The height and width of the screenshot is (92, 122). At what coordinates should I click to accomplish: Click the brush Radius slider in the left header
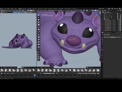pyautogui.click(x=17, y=12)
